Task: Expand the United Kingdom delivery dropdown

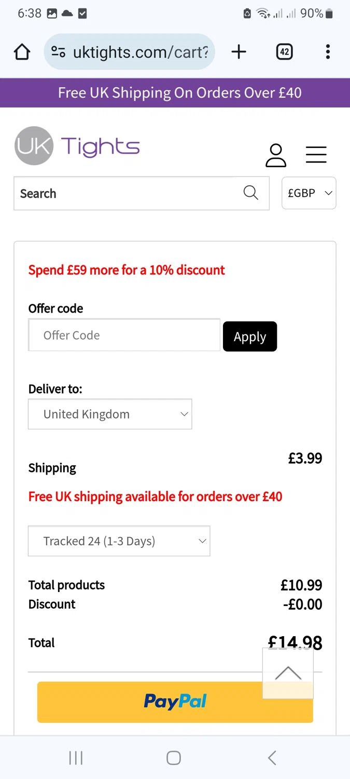Action: 110,414
